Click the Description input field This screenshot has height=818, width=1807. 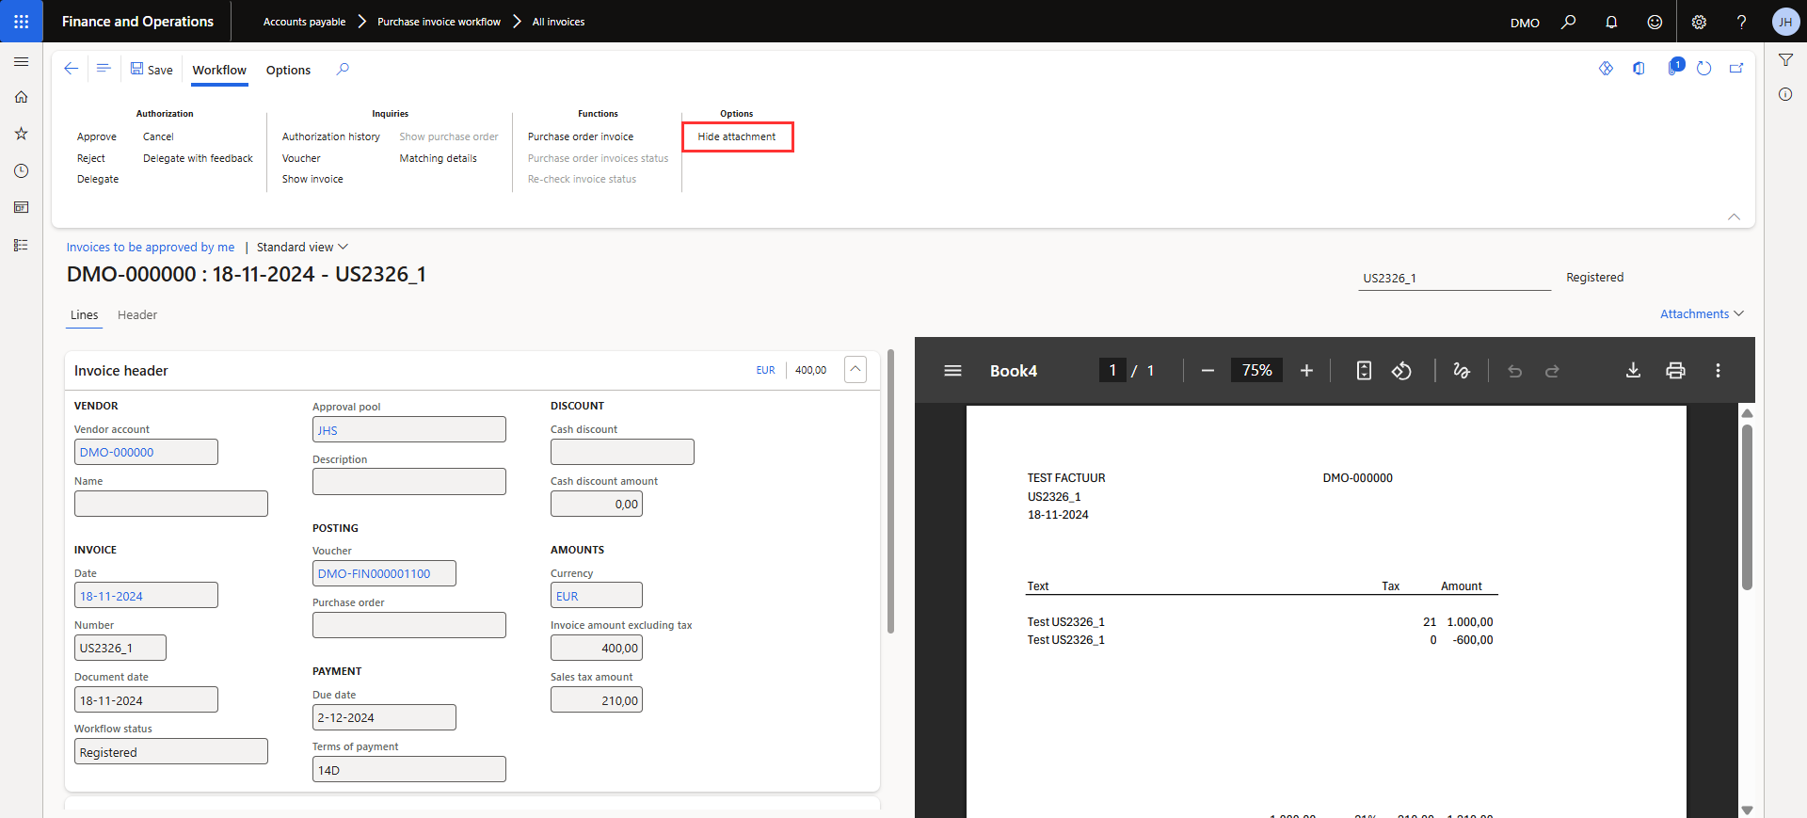click(408, 482)
